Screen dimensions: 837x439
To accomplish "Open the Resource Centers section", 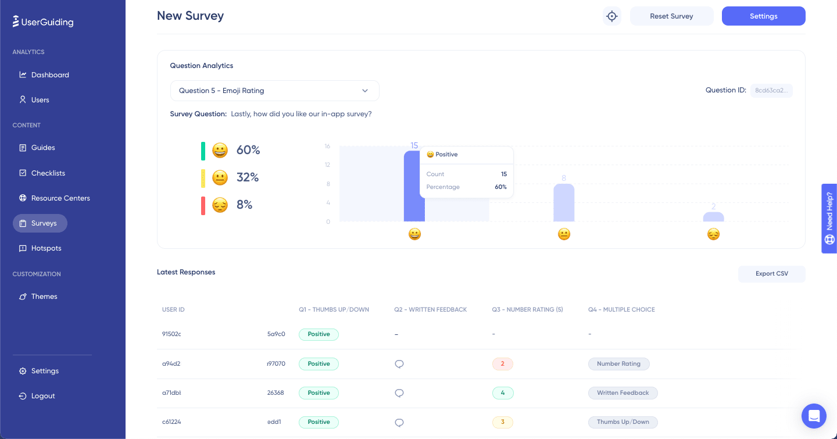I will [x=60, y=198].
